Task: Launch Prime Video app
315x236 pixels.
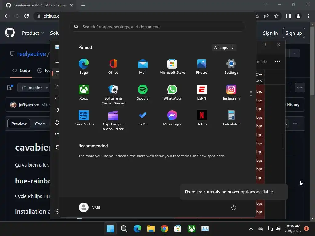Action: tap(84, 118)
